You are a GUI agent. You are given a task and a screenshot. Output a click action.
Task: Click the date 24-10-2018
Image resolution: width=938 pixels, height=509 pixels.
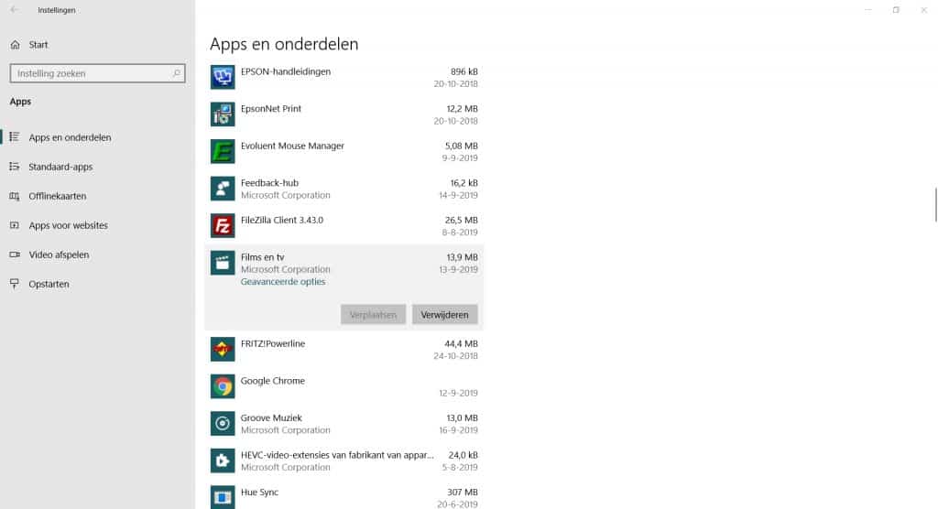tap(456, 356)
